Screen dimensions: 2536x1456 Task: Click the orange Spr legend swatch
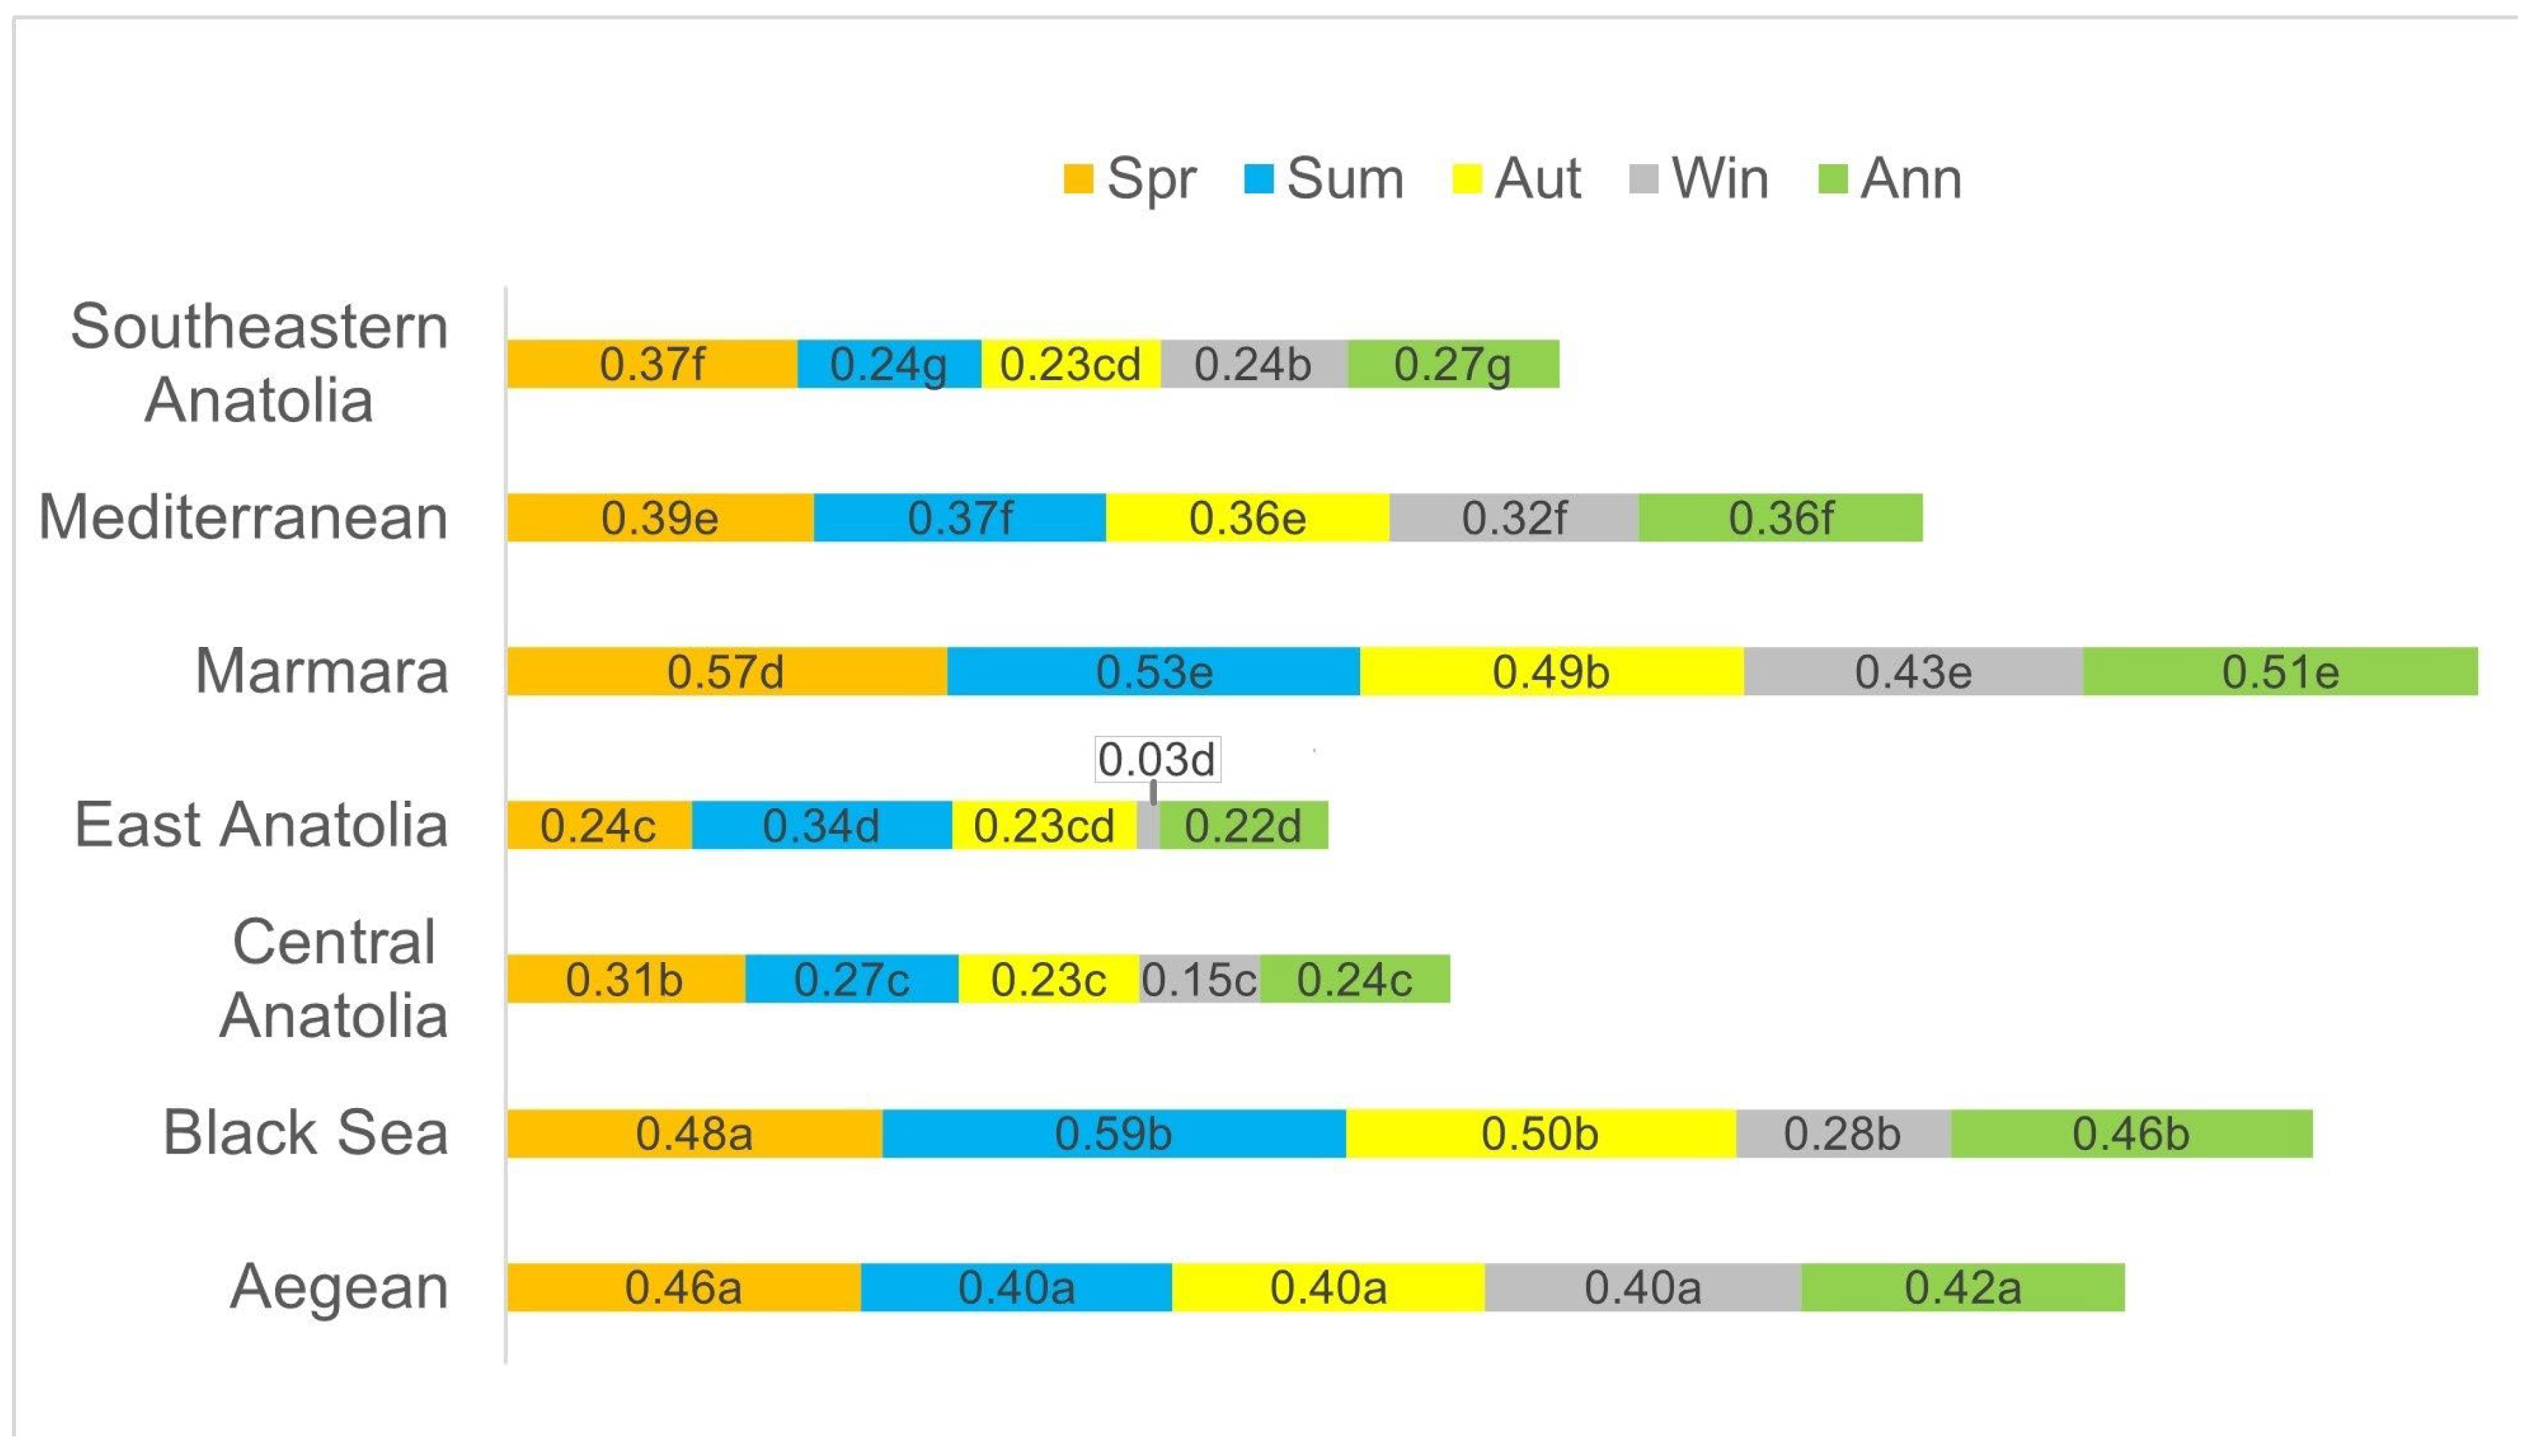click(x=1077, y=179)
